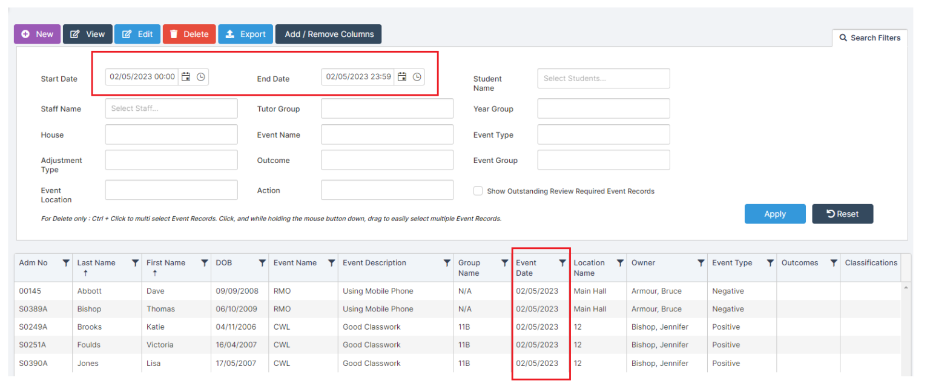Click the filter funnel on Adm No column
The width and height of the screenshot is (930, 389).
65,263
